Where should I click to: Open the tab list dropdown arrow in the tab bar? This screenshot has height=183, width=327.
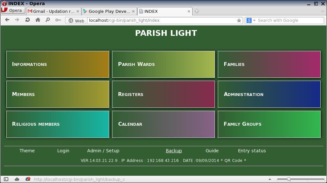[323, 11]
